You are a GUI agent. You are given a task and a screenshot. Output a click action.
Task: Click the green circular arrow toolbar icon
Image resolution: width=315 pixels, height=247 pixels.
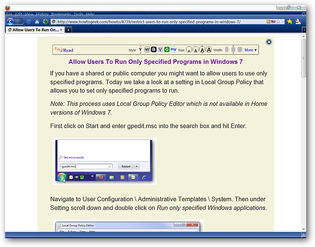45,22
